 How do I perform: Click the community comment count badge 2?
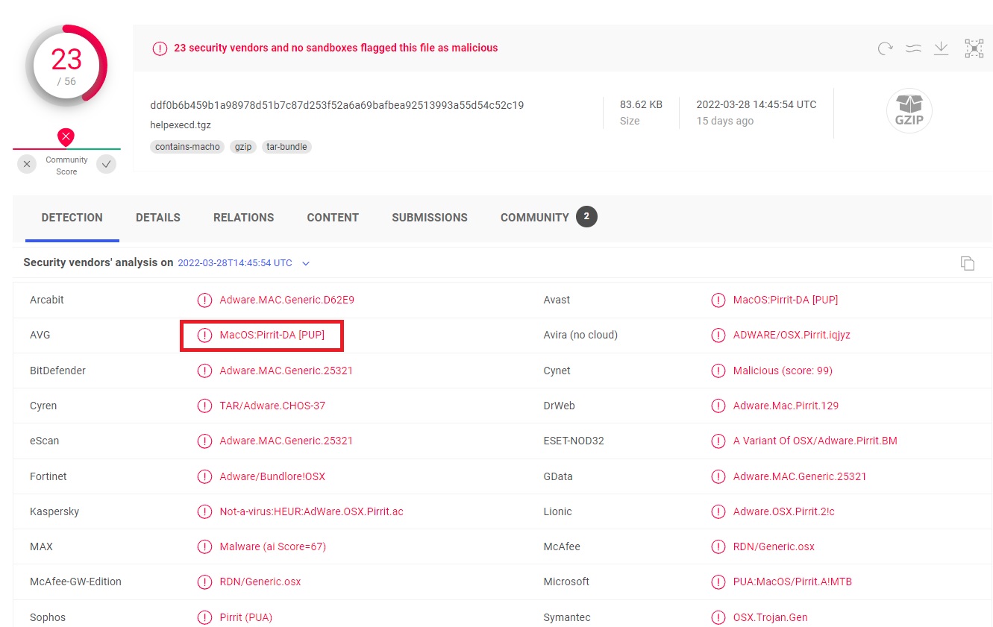(586, 217)
